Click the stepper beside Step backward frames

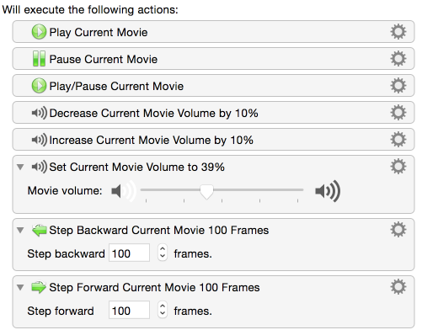tap(163, 253)
